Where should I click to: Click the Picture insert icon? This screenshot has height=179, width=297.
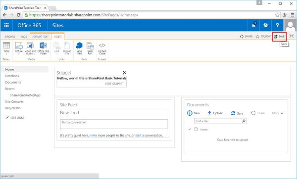click(x=19, y=45)
